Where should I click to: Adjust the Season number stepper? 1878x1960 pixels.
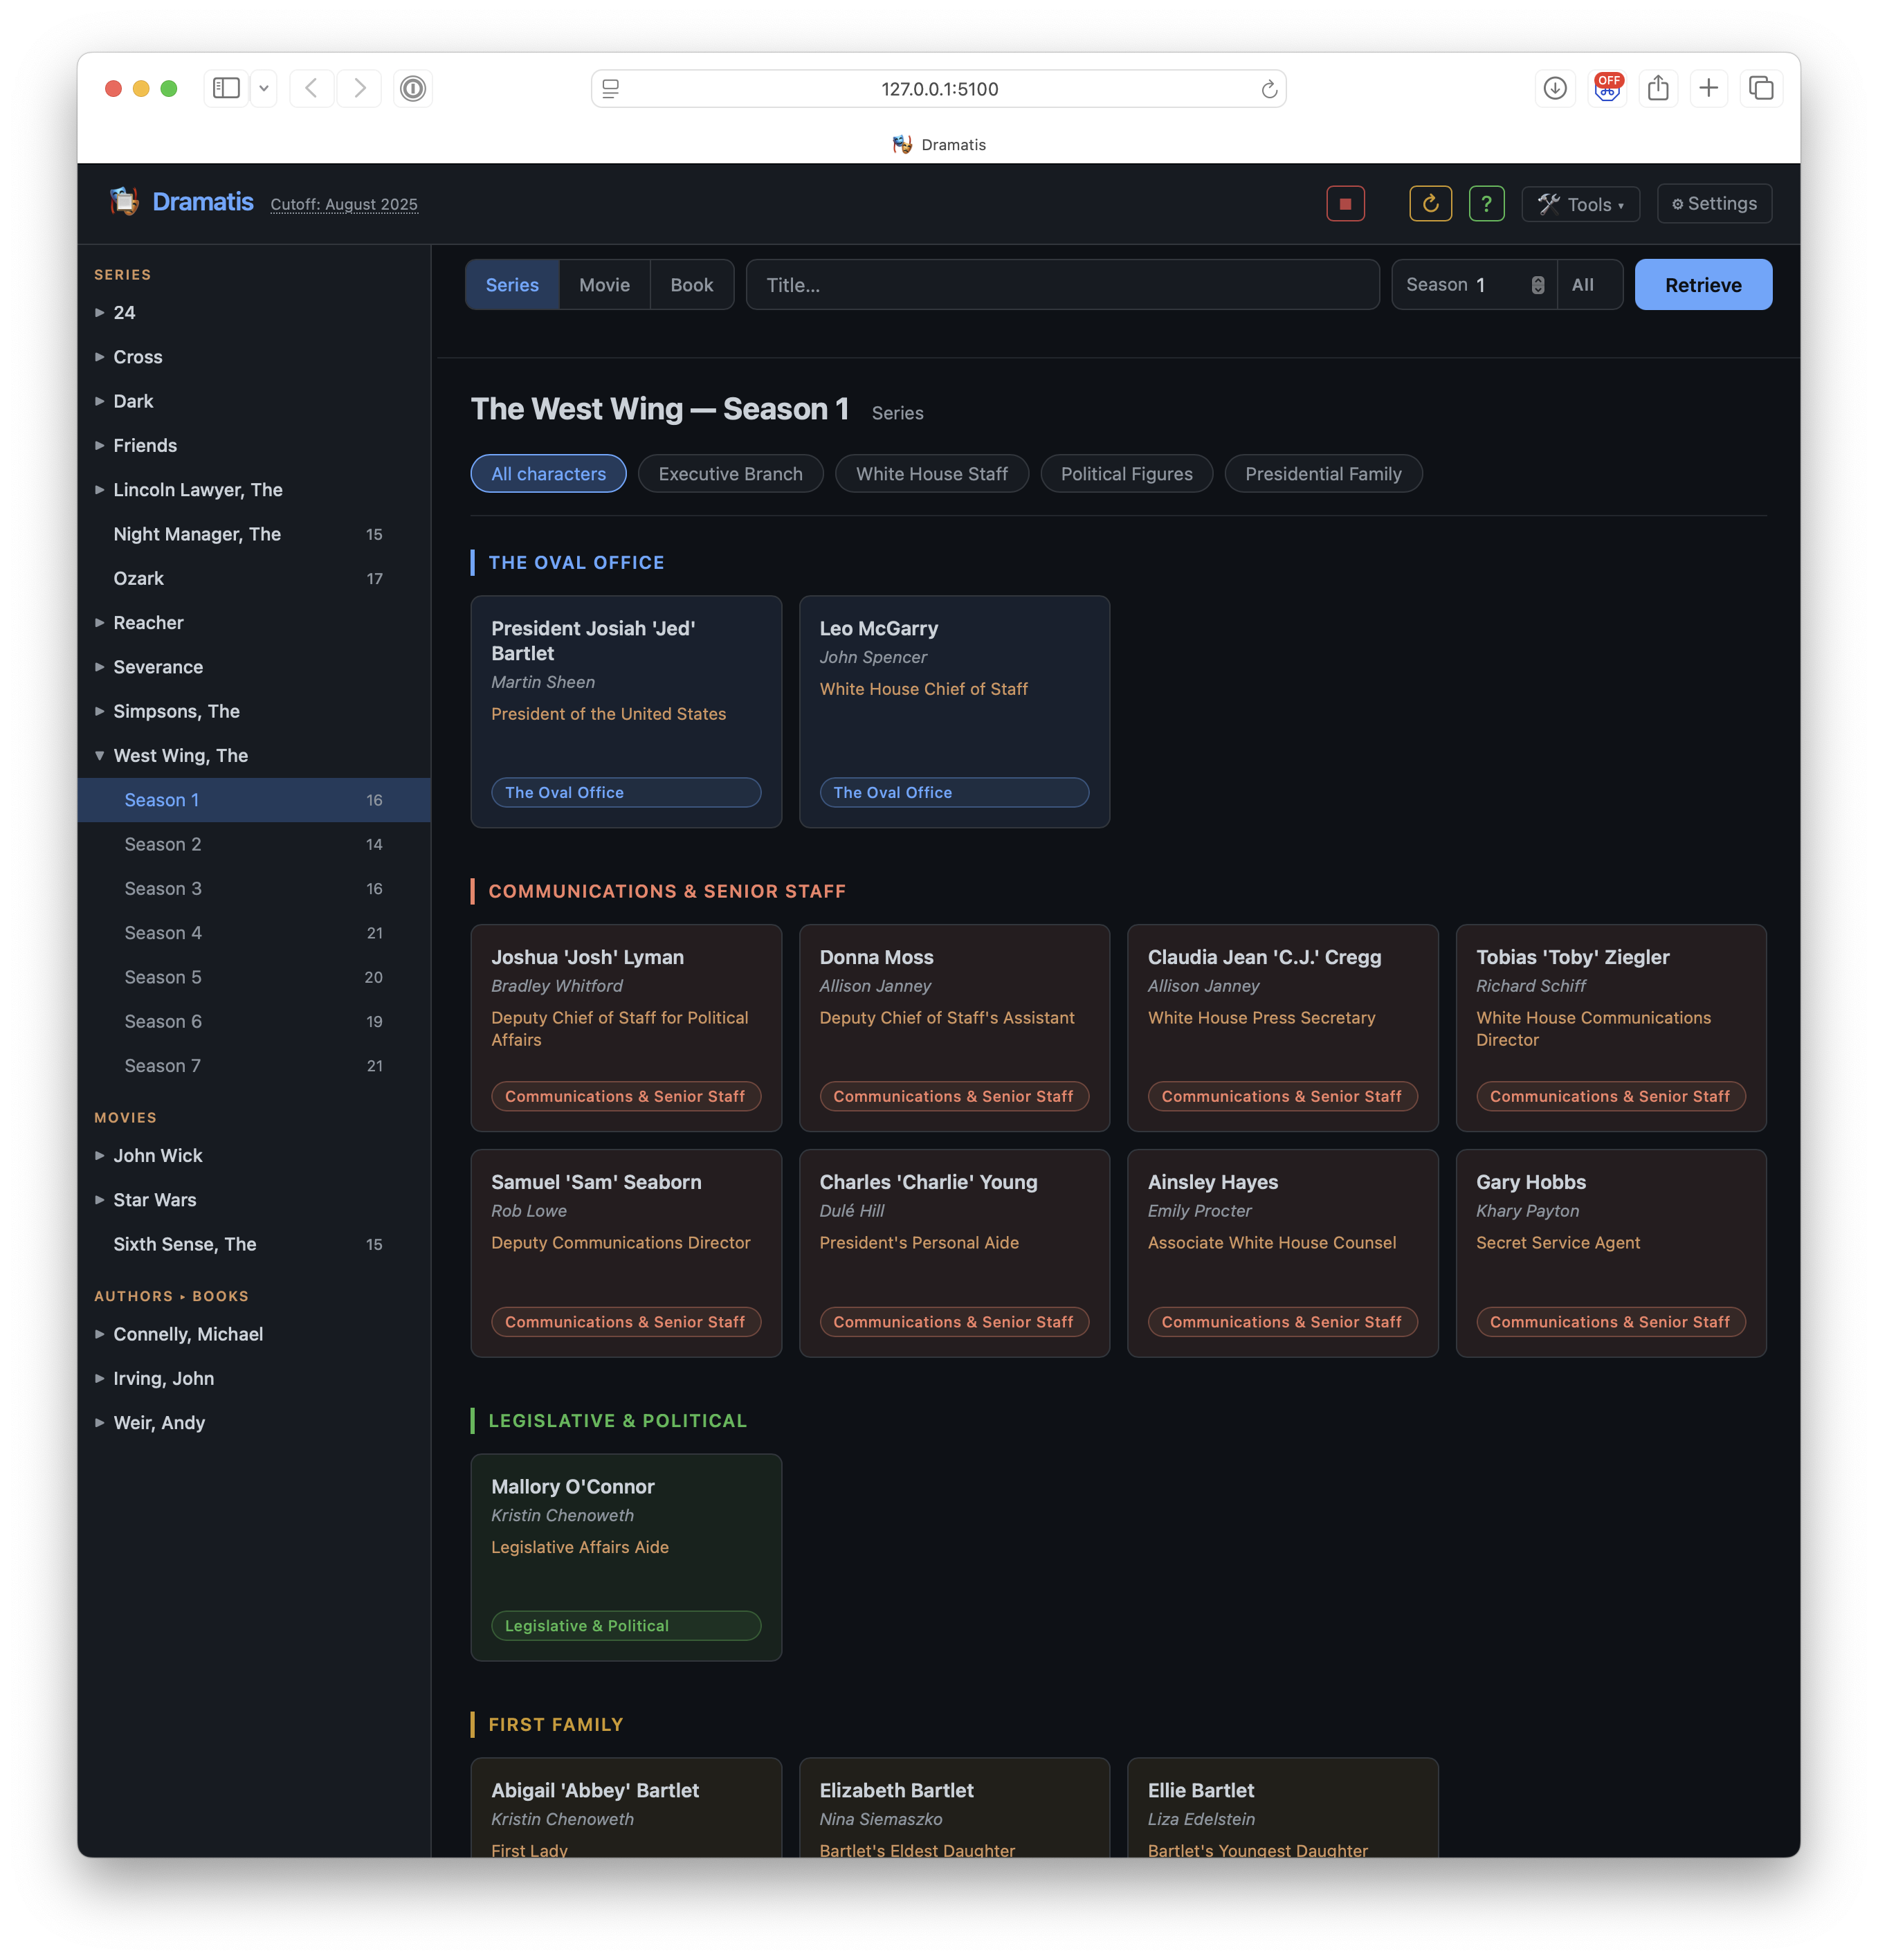coord(1537,285)
